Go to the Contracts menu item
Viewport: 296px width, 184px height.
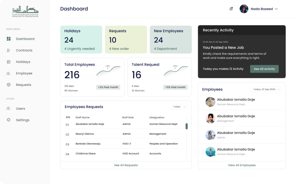(x=24, y=50)
